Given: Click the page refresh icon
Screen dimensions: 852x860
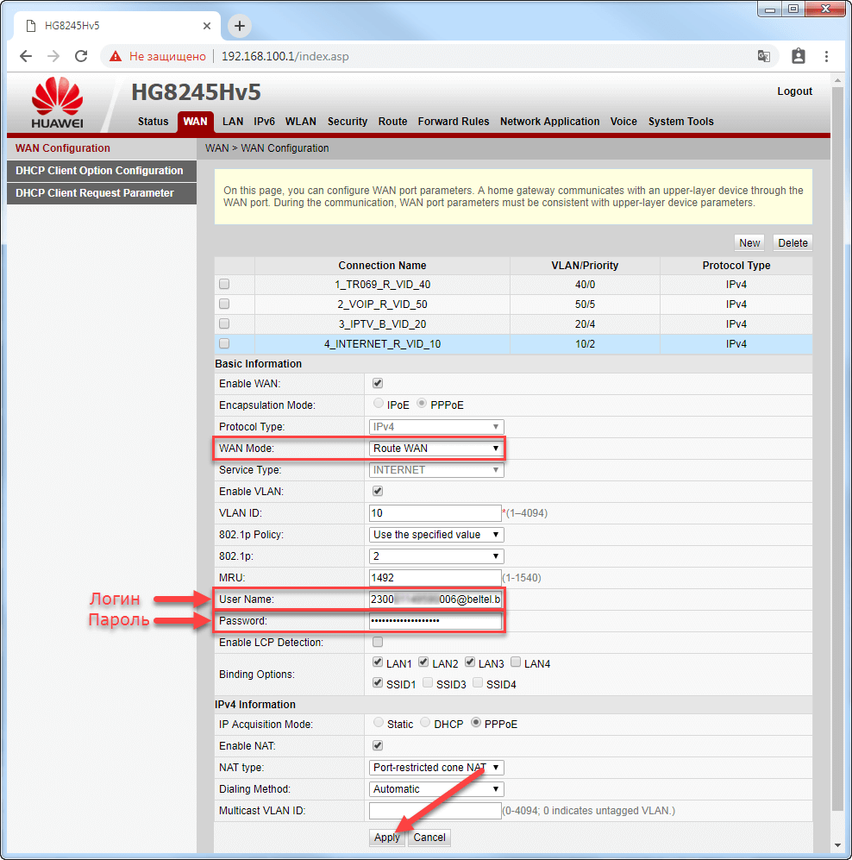Looking at the screenshot, I should 81,55.
